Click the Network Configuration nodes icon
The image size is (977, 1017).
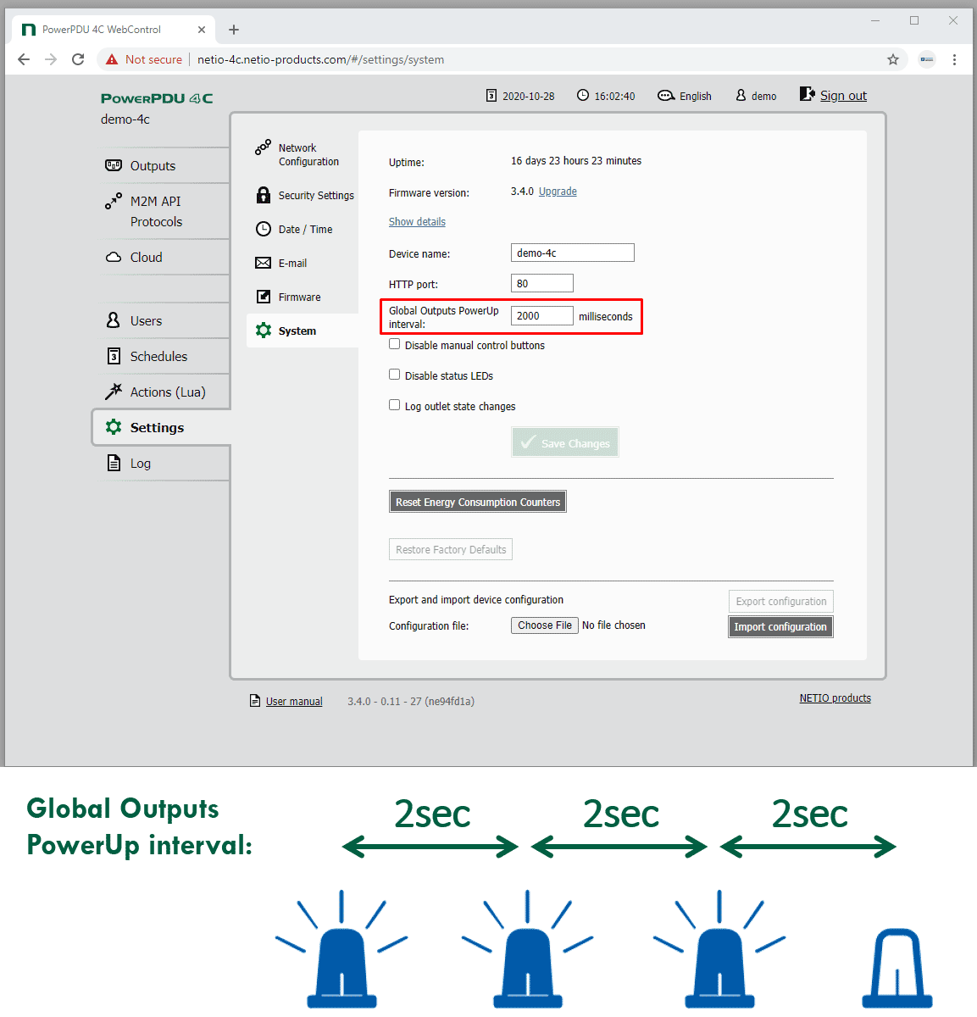click(264, 147)
